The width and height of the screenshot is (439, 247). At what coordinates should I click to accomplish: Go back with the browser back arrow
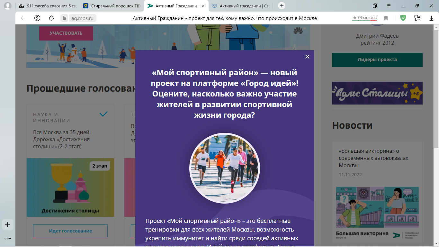23,18
